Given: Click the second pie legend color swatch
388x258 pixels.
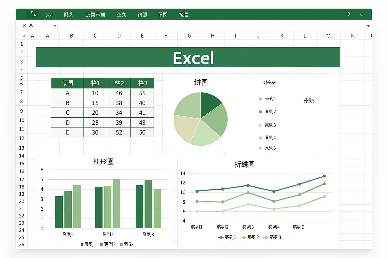Looking at the screenshot, I should click(260, 112).
